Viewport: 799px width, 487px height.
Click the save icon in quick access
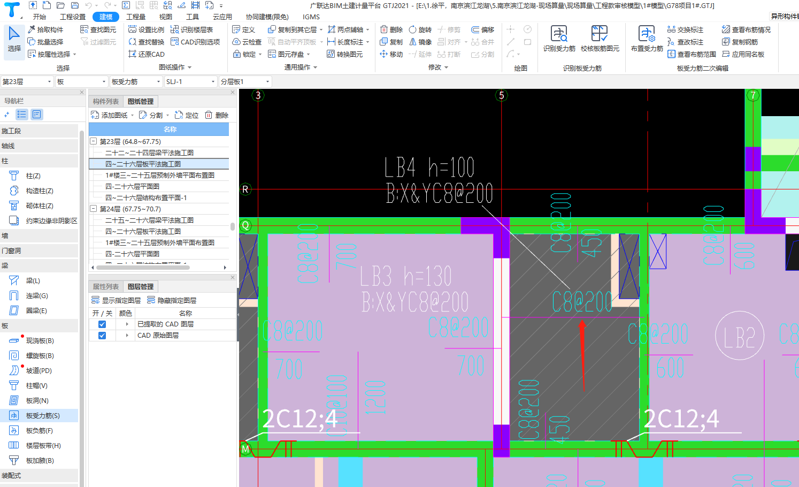[x=74, y=5]
